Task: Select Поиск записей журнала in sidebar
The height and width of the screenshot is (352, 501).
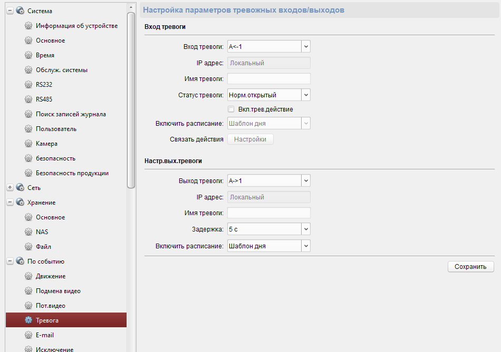Action: [71, 114]
